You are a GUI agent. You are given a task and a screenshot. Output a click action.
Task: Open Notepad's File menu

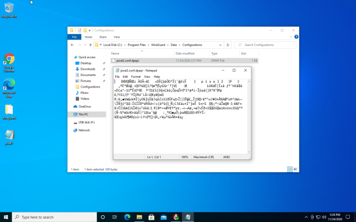point(117,77)
